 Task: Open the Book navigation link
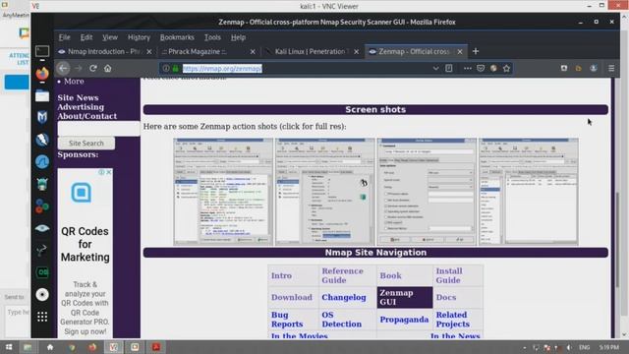coord(390,275)
